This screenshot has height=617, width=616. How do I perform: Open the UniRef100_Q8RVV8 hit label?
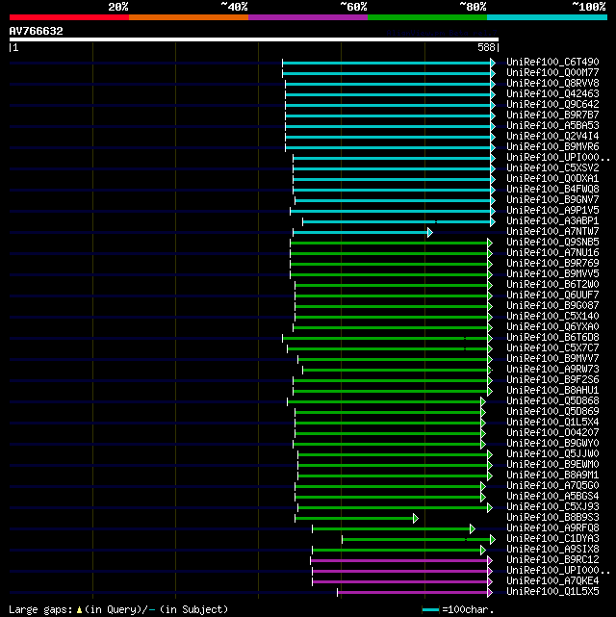tap(552, 84)
